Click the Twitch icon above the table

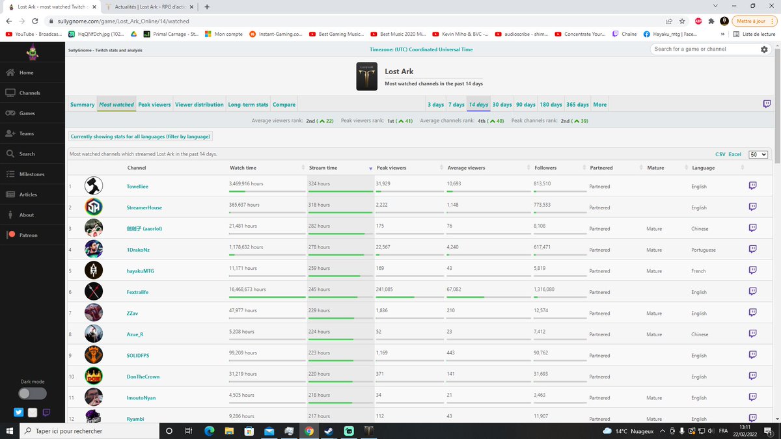pyautogui.click(x=767, y=104)
